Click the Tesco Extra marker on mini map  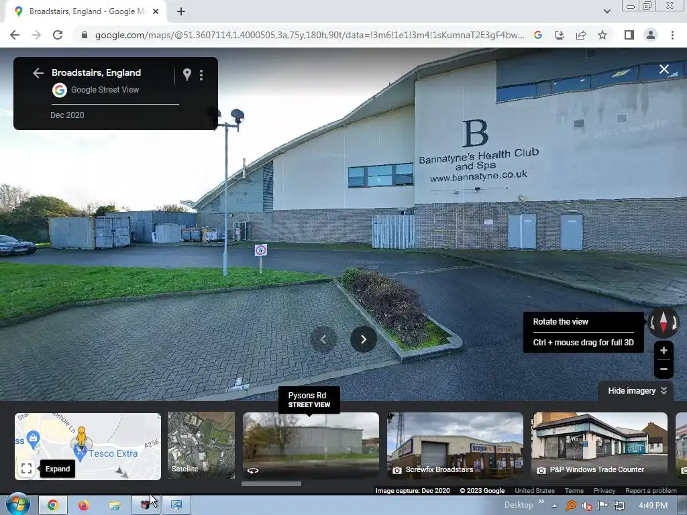click(80, 453)
